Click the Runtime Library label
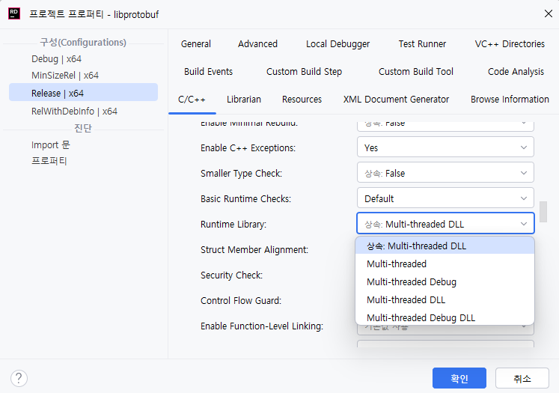 tap(233, 225)
